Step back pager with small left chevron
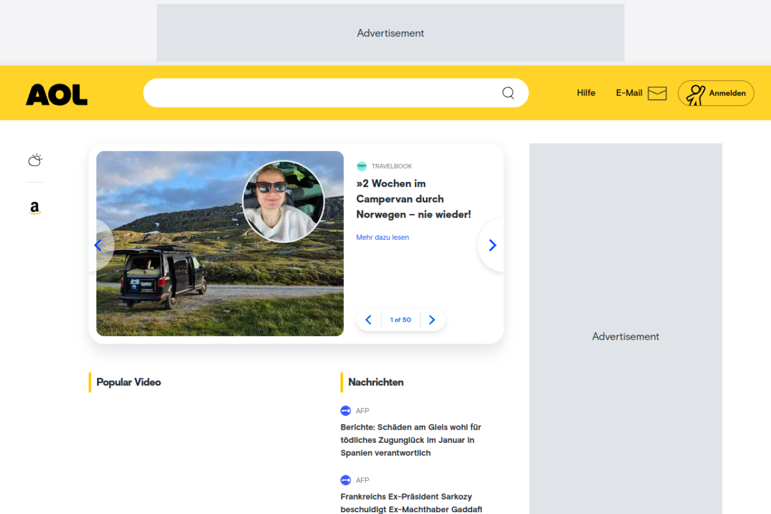The image size is (771, 514). click(369, 320)
